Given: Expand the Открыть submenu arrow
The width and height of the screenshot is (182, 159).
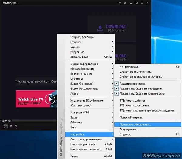Looking at the screenshot, I should click(x=112, y=42).
